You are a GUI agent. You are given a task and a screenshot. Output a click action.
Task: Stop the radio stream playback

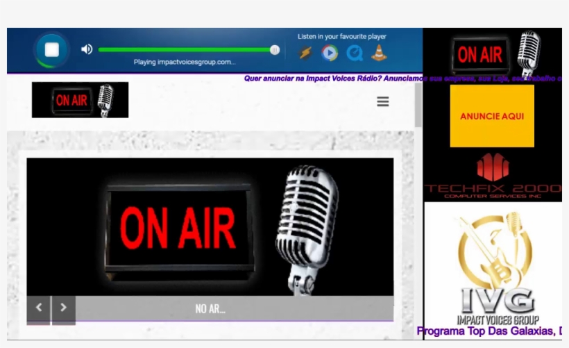(x=51, y=49)
